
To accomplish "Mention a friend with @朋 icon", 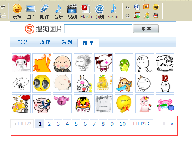I will pyautogui.click(x=100, y=12).
